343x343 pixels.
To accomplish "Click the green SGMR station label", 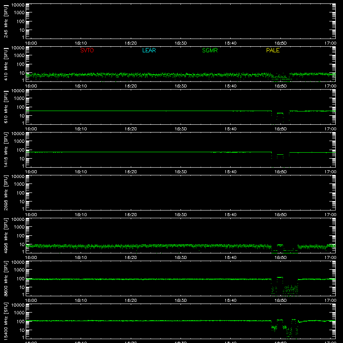I will click(210, 50).
